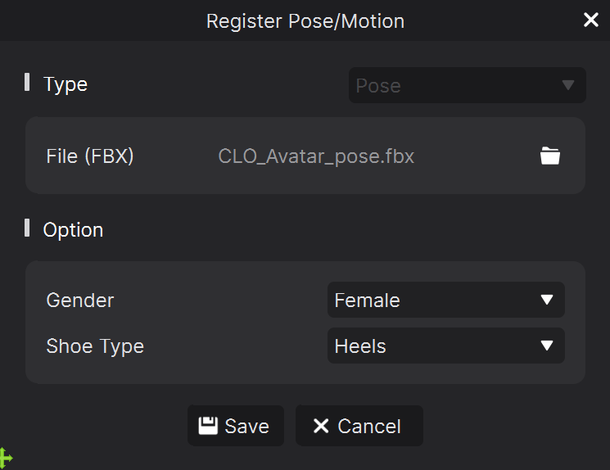This screenshot has width=610, height=470.
Task: Click the greyed Type dropdown arrow
Action: 568,85
